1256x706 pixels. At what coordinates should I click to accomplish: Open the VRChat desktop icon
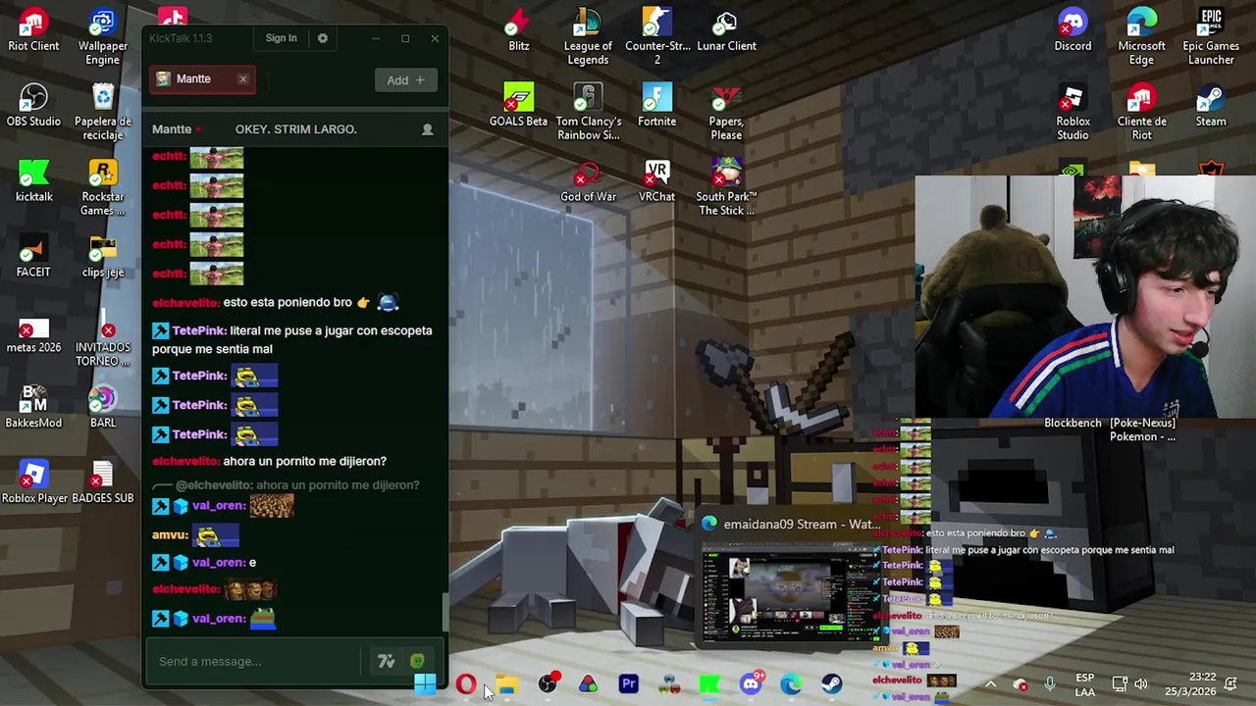click(x=657, y=181)
